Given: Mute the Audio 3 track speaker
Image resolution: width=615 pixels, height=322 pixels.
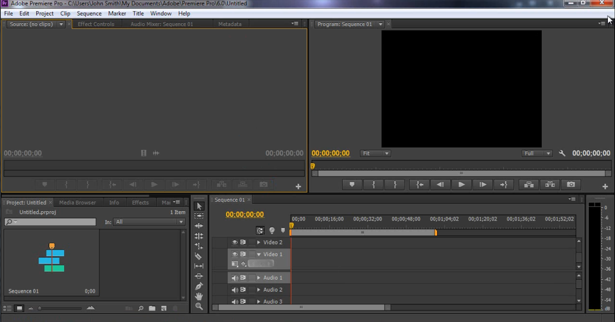Looking at the screenshot, I should (x=235, y=302).
